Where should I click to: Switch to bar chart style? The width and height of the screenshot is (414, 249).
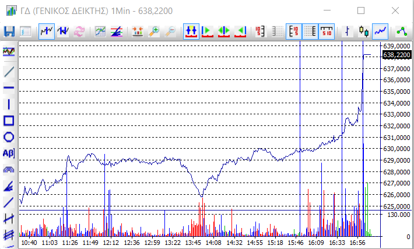(348, 31)
